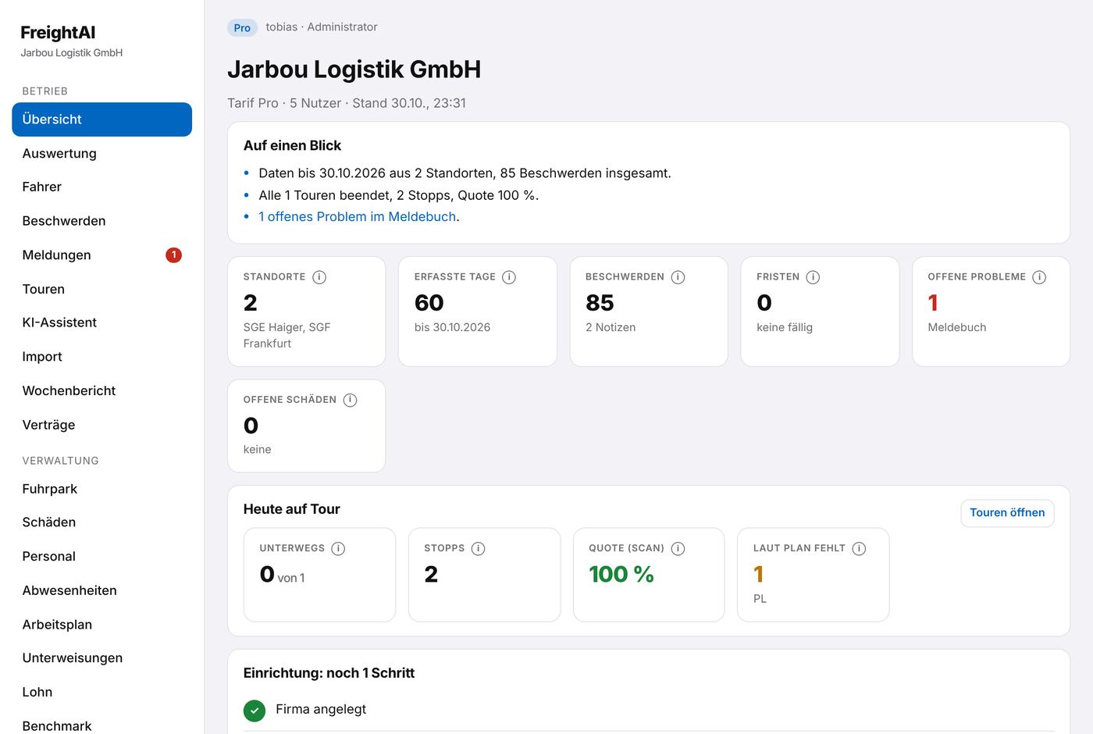Click the '100 %' quote value
Screen dimensions: 1093x734
click(621, 575)
